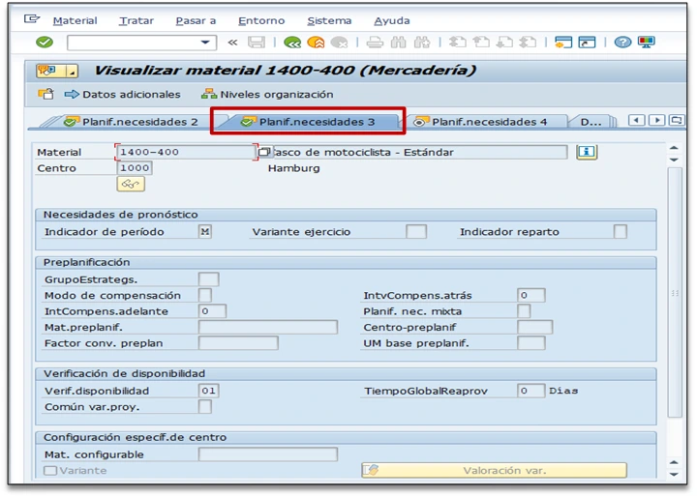Click the glasses display icon below Centro

131,184
